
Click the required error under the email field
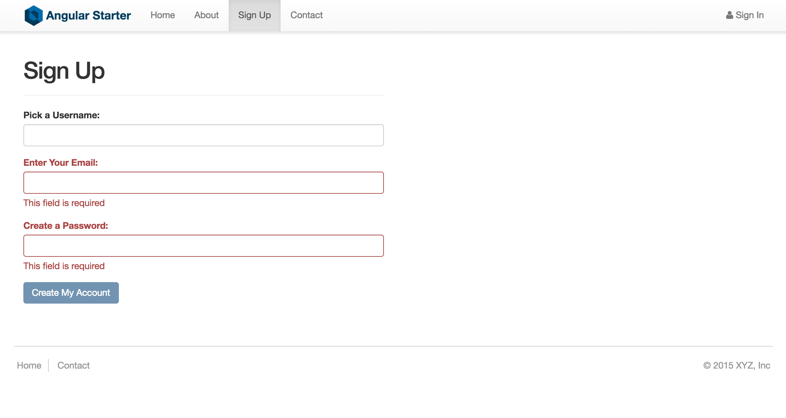coord(64,203)
